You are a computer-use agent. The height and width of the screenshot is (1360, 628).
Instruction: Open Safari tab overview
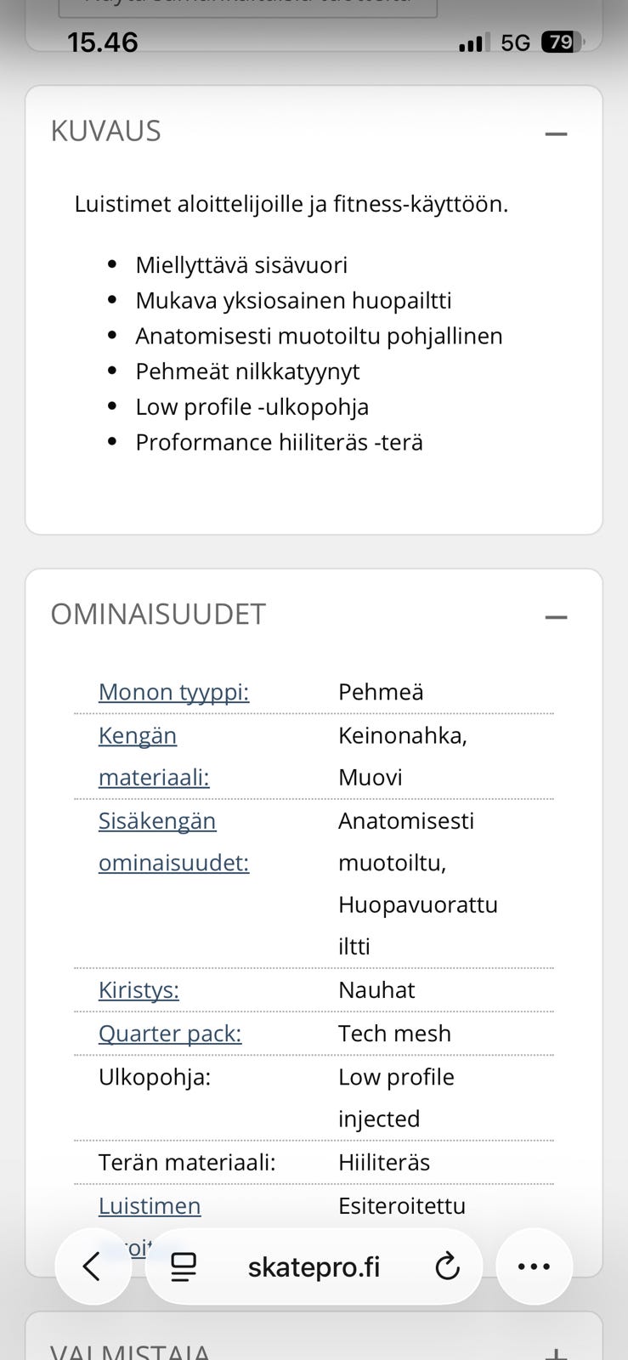[182, 1266]
